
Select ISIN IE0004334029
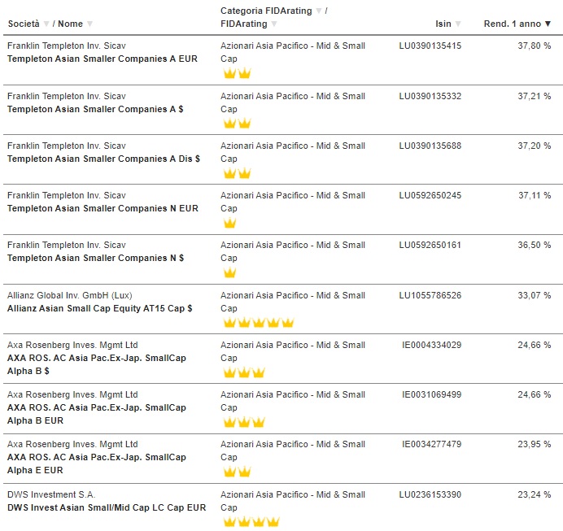coord(431,345)
